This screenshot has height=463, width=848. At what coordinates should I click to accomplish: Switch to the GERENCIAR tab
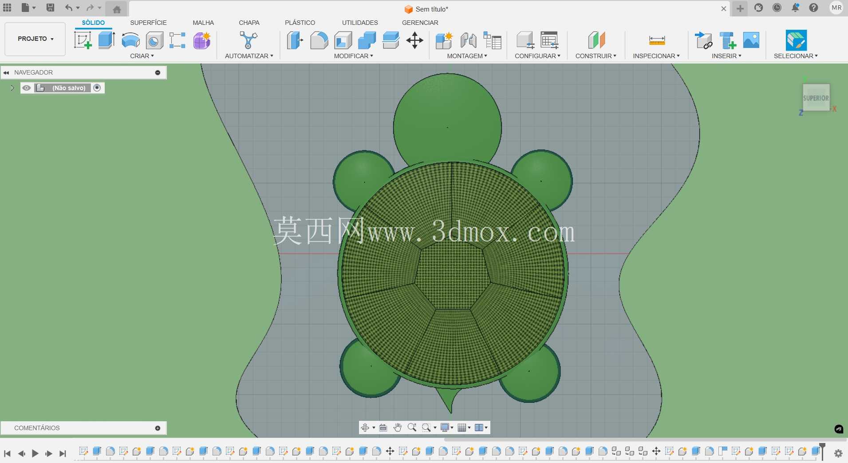(420, 23)
